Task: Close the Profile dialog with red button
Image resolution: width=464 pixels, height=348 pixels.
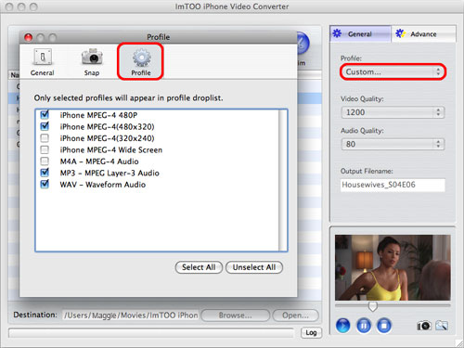Action: pyautogui.click(x=29, y=37)
